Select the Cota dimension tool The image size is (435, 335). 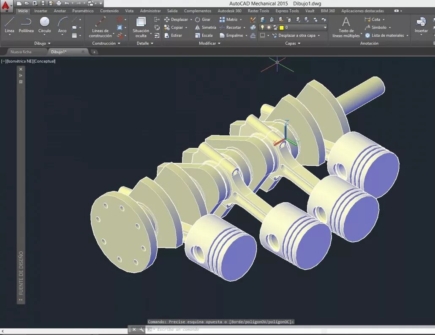click(372, 19)
